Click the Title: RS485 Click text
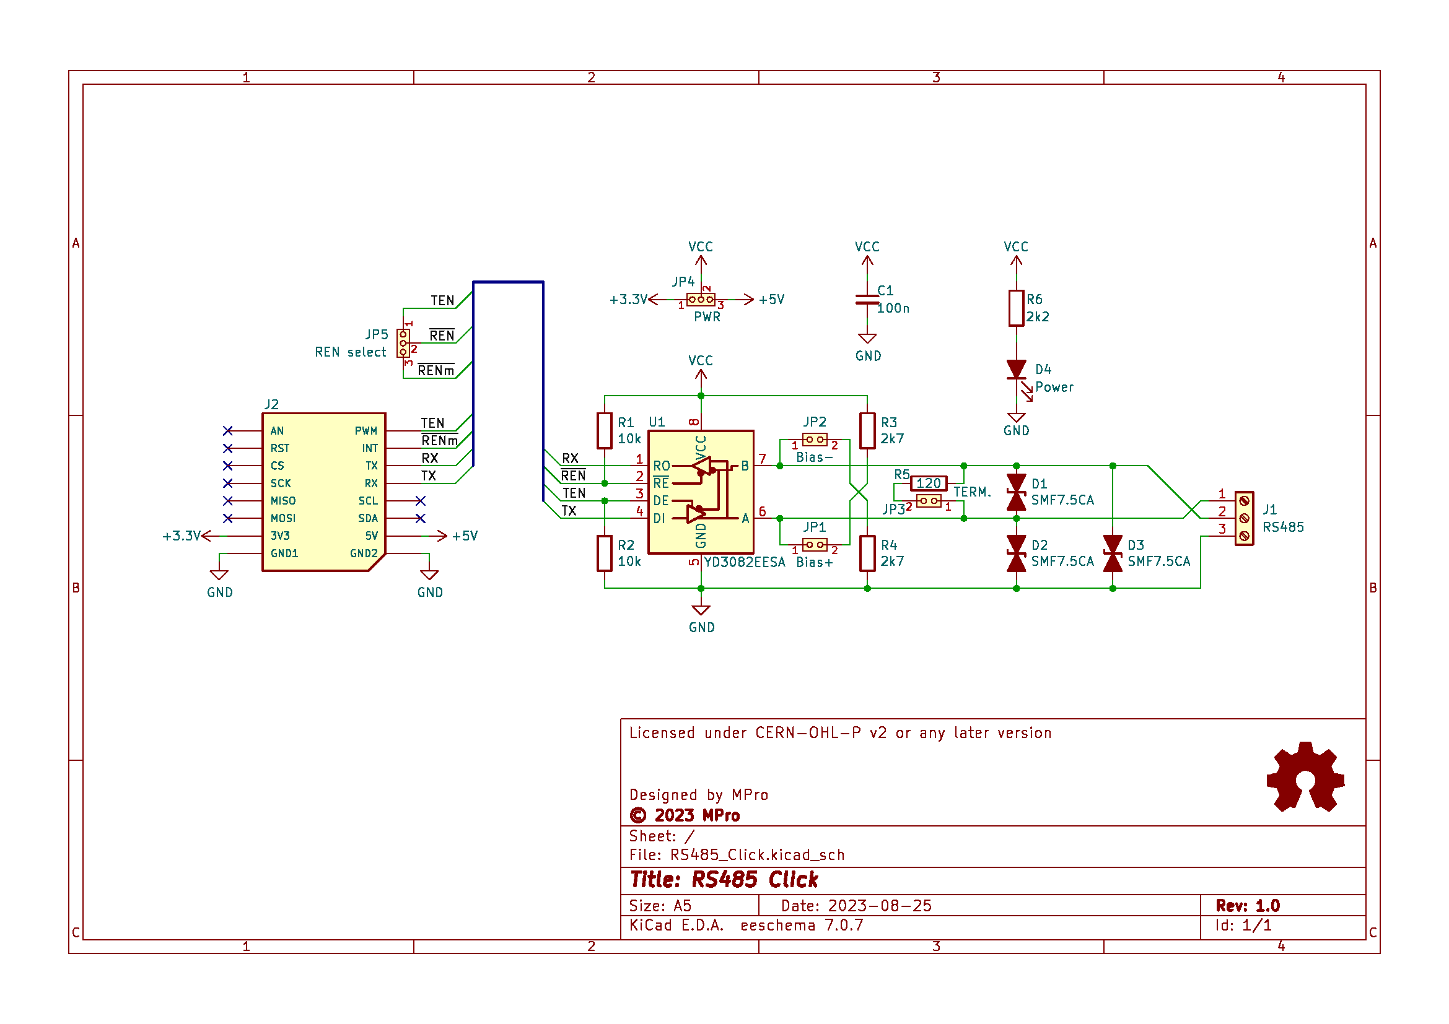1449x1024 pixels. coord(724,880)
